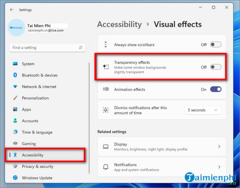Click the System monitor icon in sidebar
Image resolution: width=240 pixels, height=188 pixels.
point(15,64)
